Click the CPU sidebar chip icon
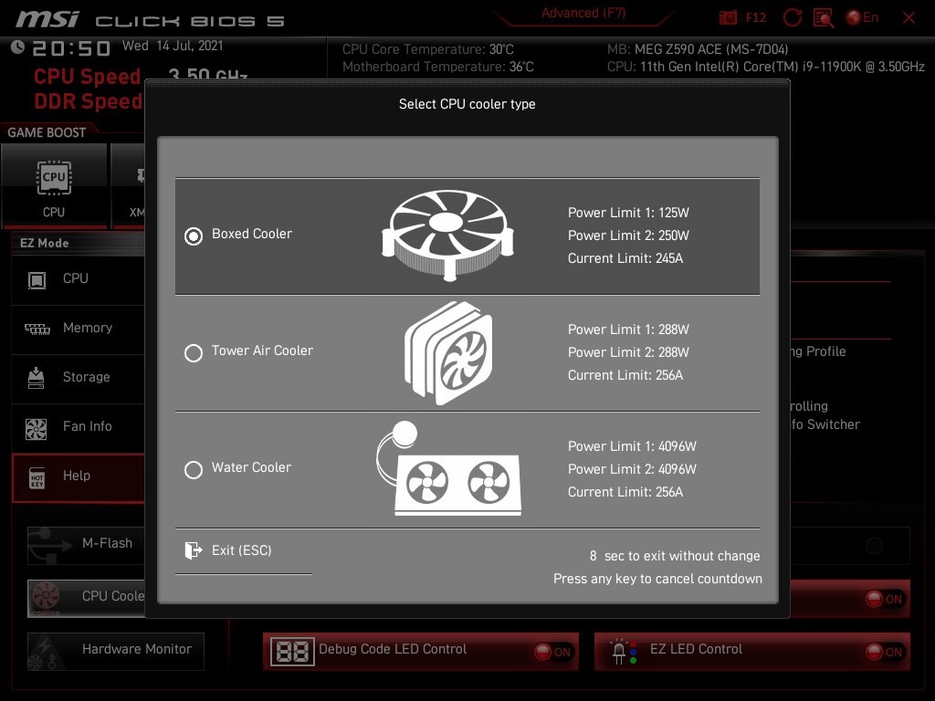The image size is (935, 701). click(x=37, y=279)
